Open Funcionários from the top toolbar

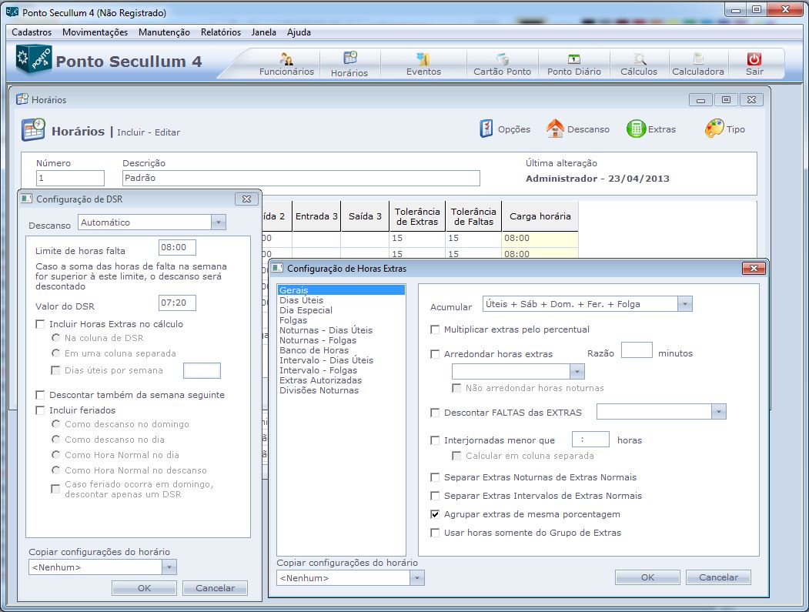point(286,65)
